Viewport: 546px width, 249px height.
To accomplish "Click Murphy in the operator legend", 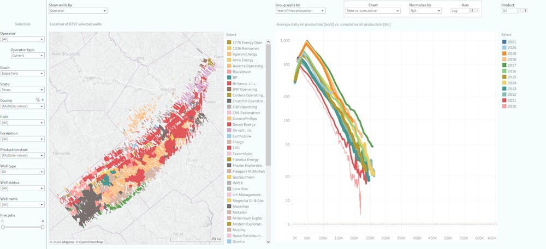I will tap(236, 230).
